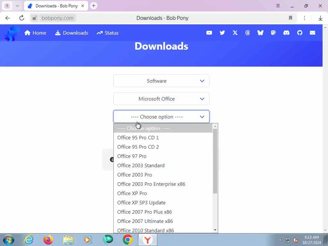328x246 pixels.
Task: Choose Office XP Pro from list
Action: click(163, 193)
